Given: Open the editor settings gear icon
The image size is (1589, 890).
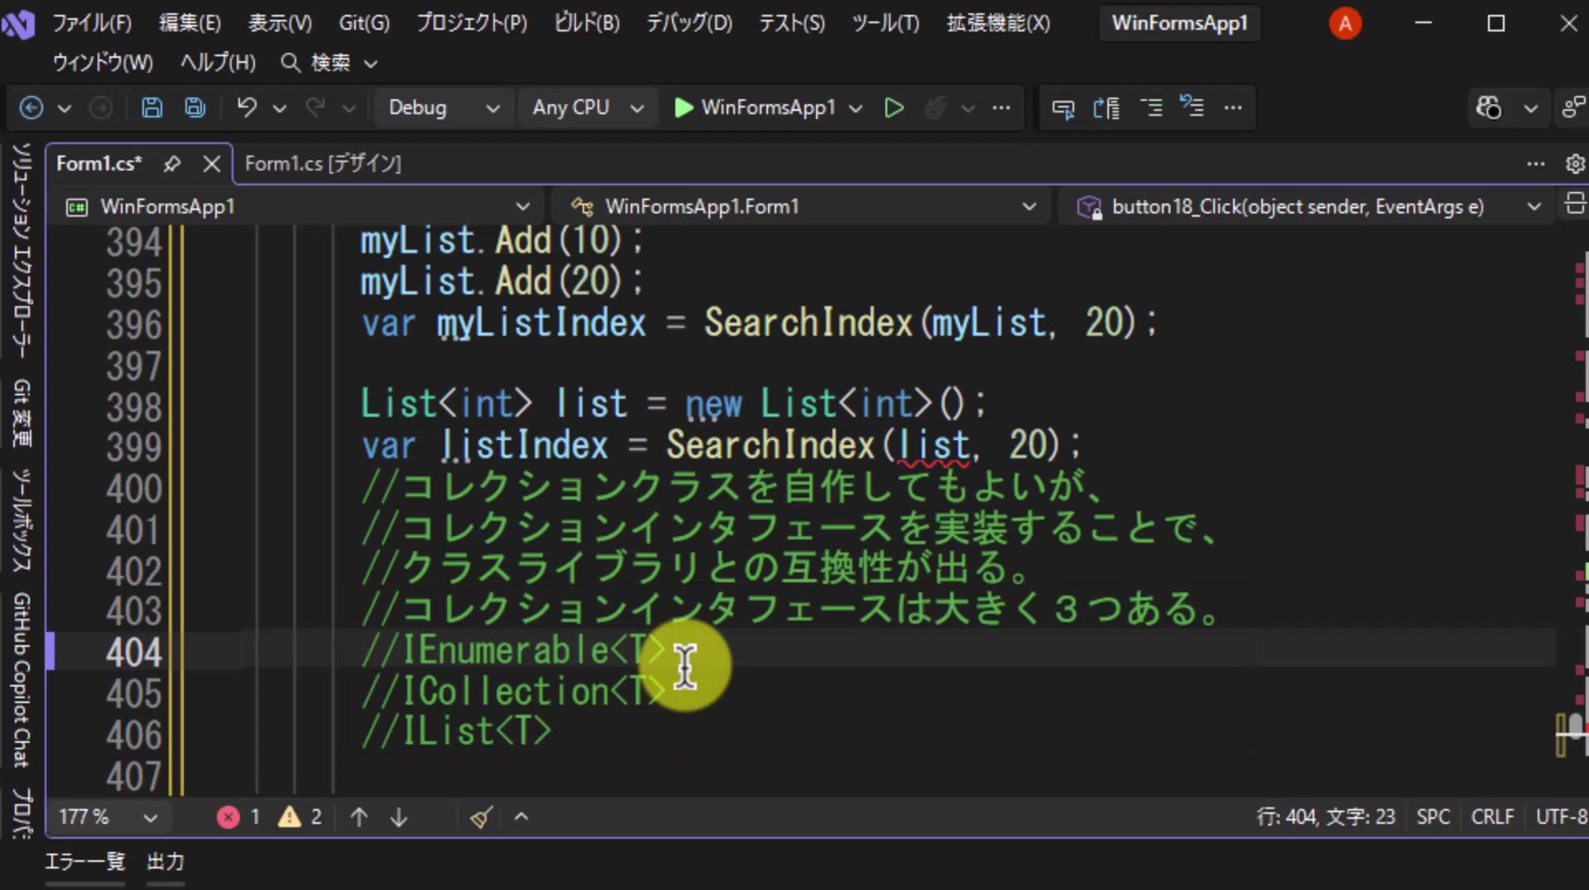Looking at the screenshot, I should (1575, 164).
